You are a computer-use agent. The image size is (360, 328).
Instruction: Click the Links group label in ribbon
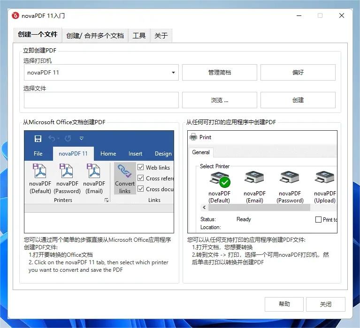[x=154, y=200]
